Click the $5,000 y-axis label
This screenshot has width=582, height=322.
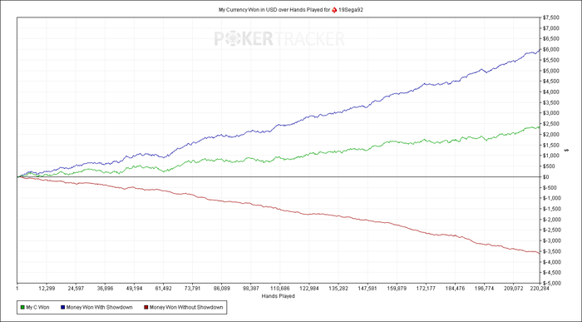551,71
